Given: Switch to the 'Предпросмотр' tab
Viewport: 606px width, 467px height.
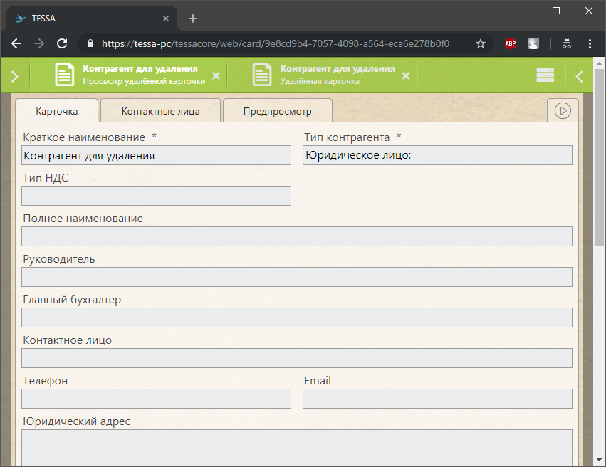Looking at the screenshot, I should pyautogui.click(x=277, y=112).
